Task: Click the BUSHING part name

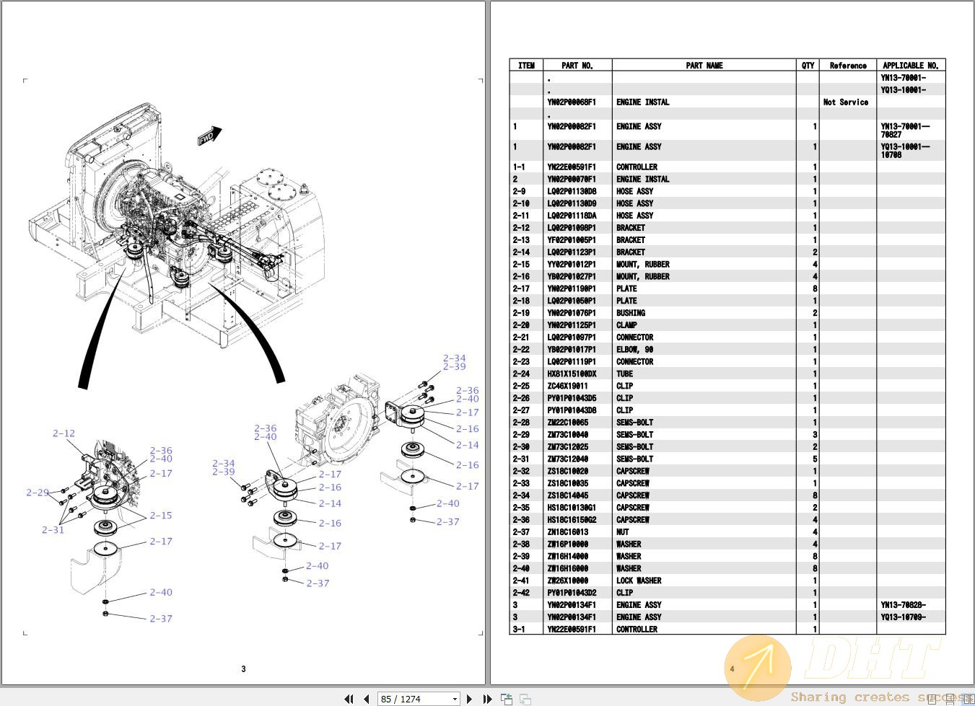Action: click(631, 313)
